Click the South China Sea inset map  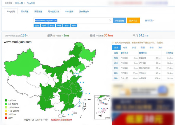pos(101,106)
